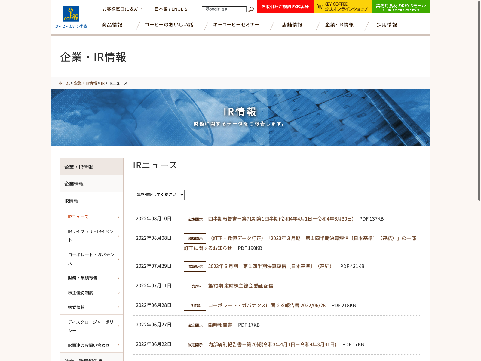Open the 臨時報告書 PDF link
481x361 pixels.
pyautogui.click(x=220, y=325)
